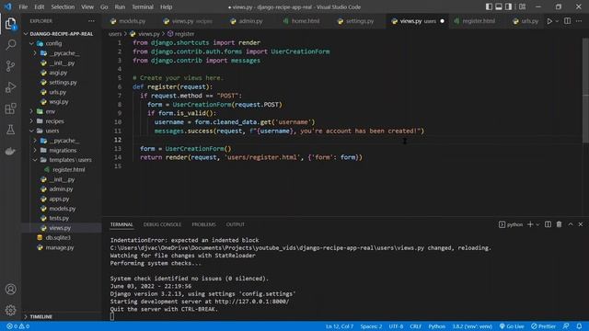Viewport: 589px width, 331px height.
Task: Kill terminal with trash icon
Action: 559,224
